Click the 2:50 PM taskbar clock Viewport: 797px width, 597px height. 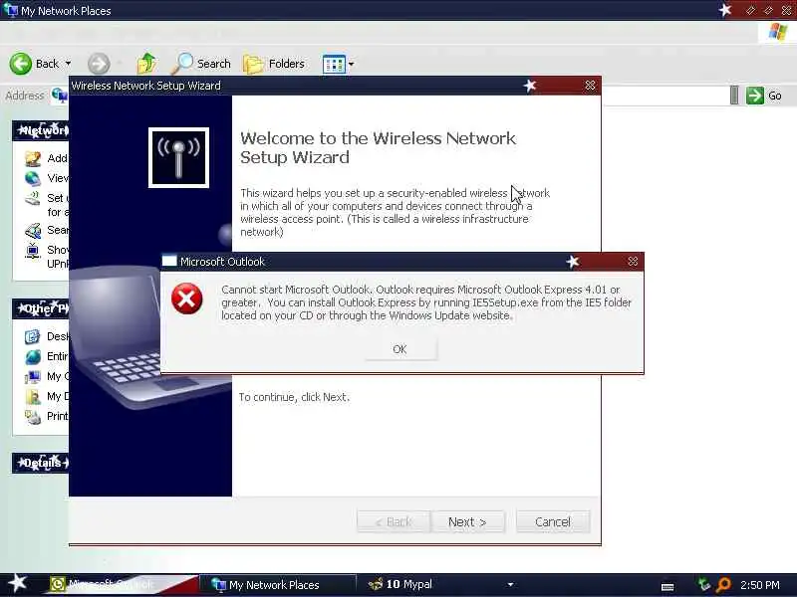(x=760, y=585)
